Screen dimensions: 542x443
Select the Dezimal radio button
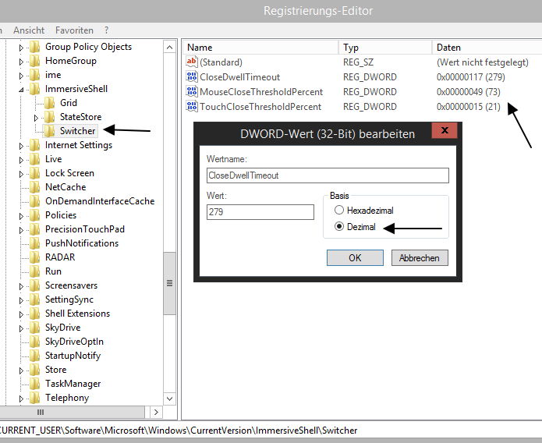pos(338,227)
